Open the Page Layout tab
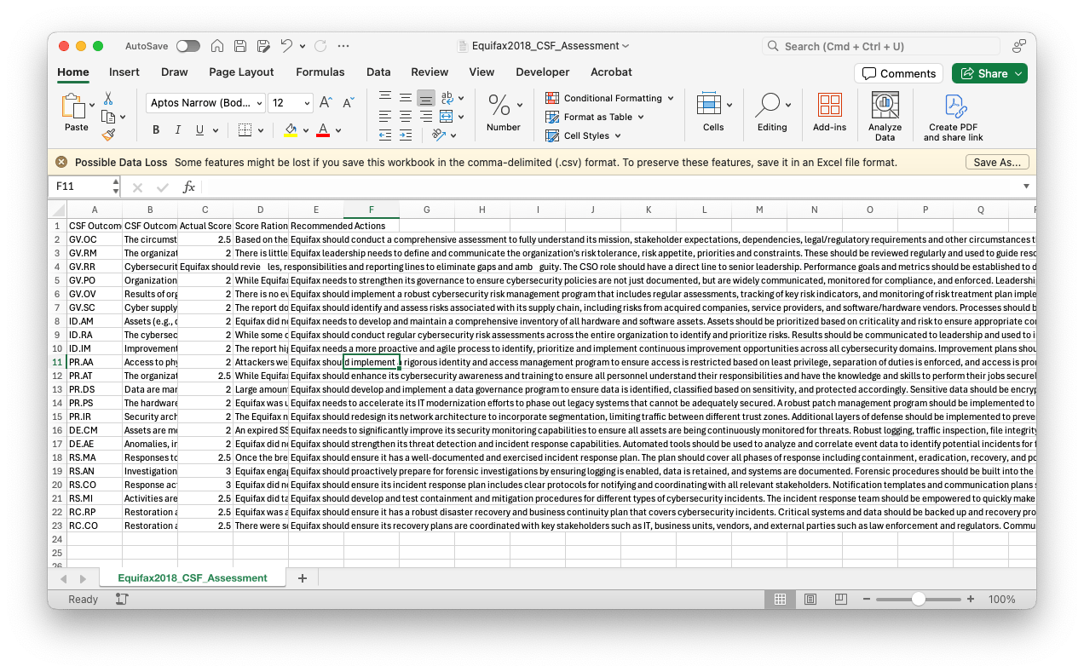Screen dimensions: 1084x672 (241, 72)
